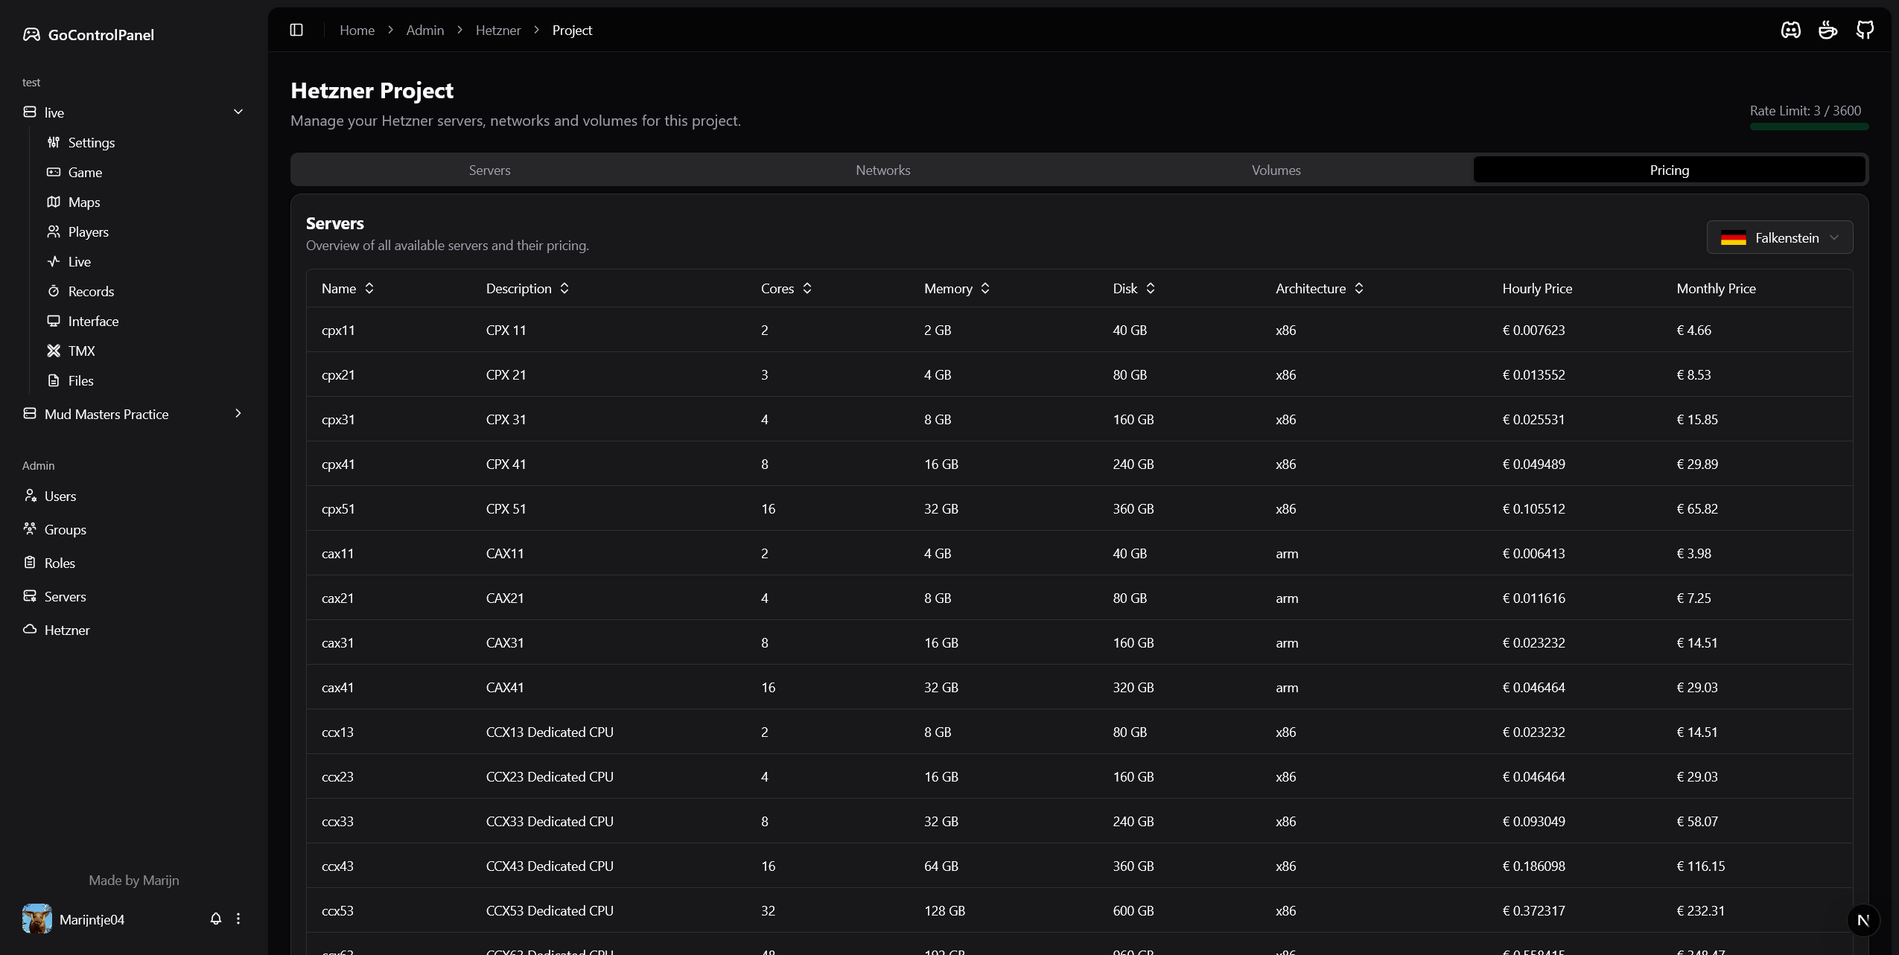Click the Rate Limit progress bar
Viewport: 1899px width, 955px height.
(x=1809, y=127)
